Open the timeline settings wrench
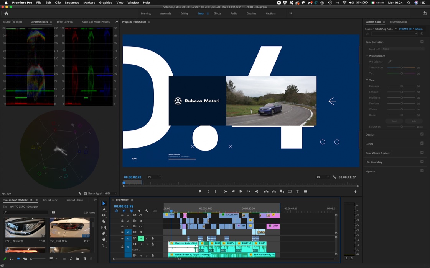The height and width of the screenshot is (268, 430). coord(147,211)
